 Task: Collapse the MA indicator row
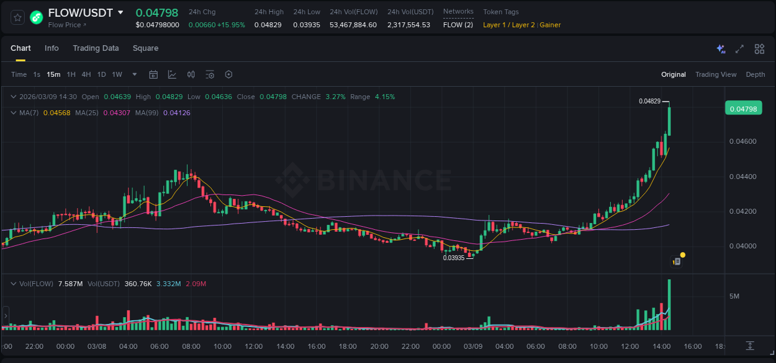(14, 113)
